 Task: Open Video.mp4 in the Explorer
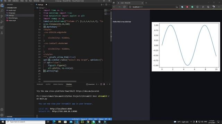point(12,20)
